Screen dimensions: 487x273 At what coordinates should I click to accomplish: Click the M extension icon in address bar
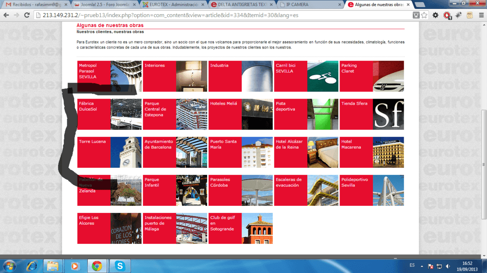[x=416, y=15]
